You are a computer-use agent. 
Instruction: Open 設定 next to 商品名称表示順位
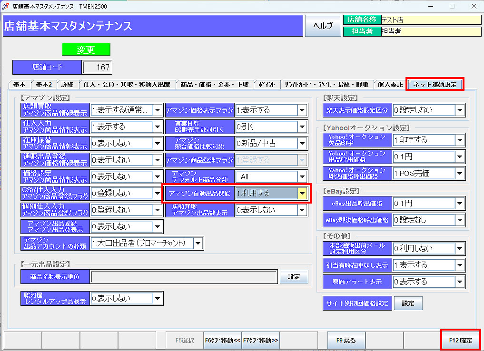point(294,276)
